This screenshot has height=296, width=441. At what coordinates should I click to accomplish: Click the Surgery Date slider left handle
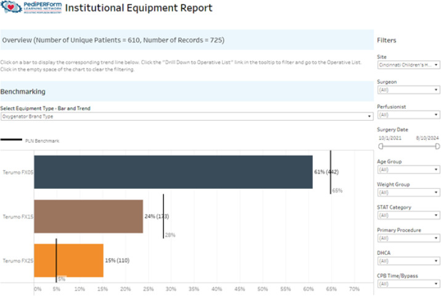(381, 146)
